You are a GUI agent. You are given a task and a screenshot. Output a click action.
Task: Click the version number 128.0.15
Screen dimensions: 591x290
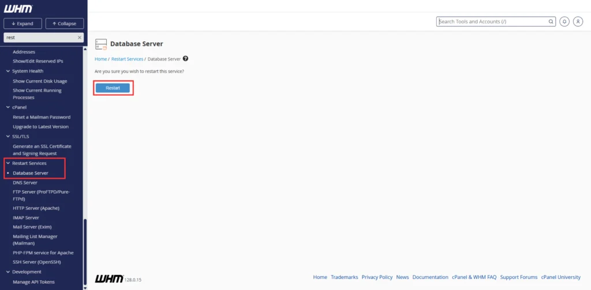[133, 280]
